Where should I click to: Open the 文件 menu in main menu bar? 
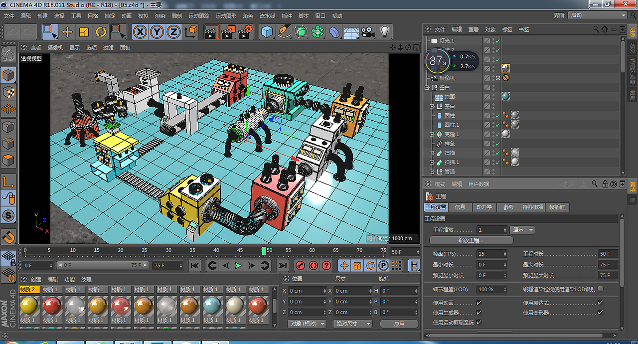point(9,16)
